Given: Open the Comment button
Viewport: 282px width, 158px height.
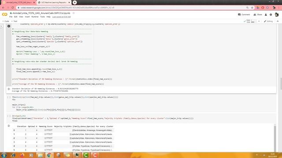Looking at the screenshot, I should tap(244, 14).
